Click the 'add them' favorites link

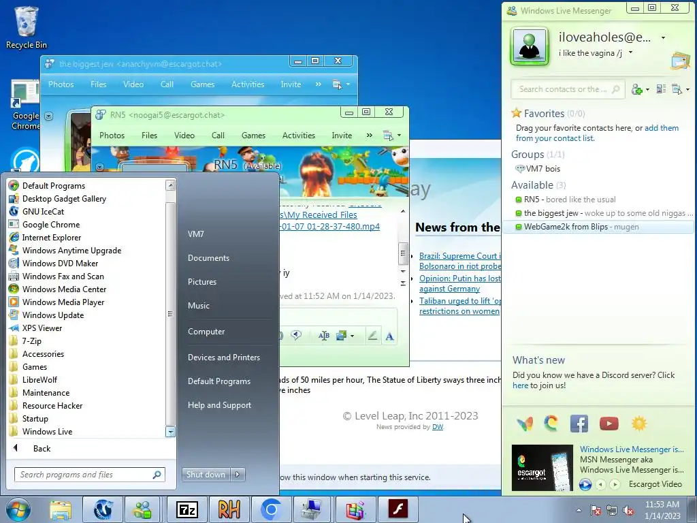point(662,128)
